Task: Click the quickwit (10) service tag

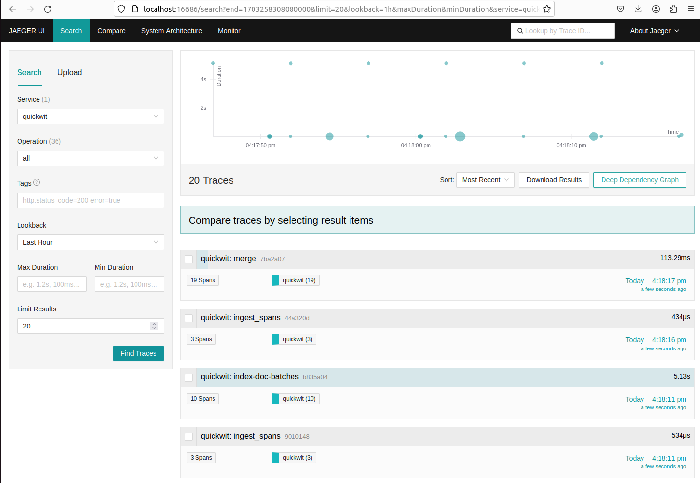Action: click(296, 399)
